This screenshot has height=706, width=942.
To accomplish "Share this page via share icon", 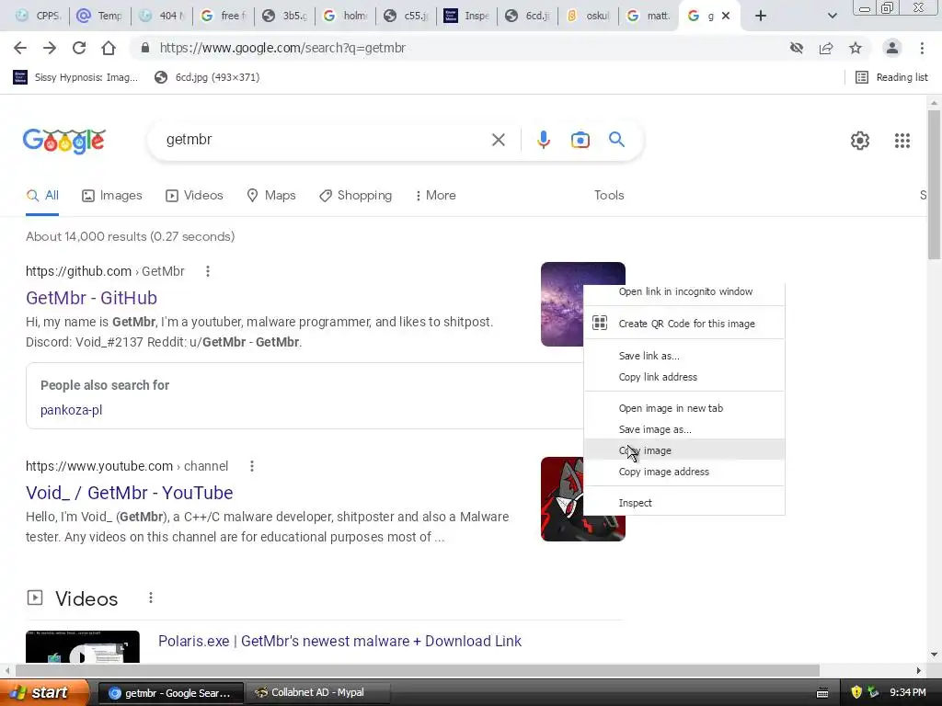I will [826, 48].
